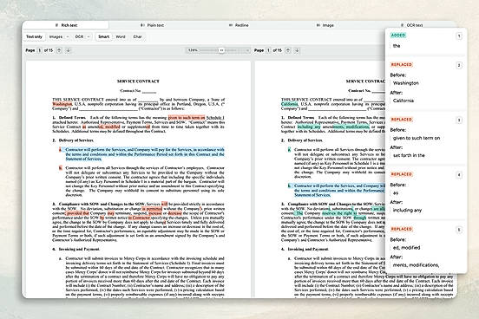Select the Text only mode
This screenshot has height=319, width=479.
34,36
